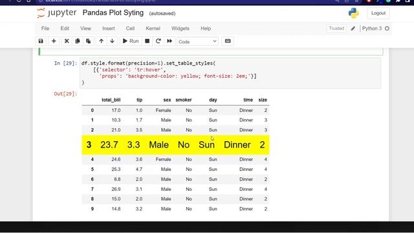The image size is (414, 233).
Task: Click row index 6
Action: click(x=92, y=179)
